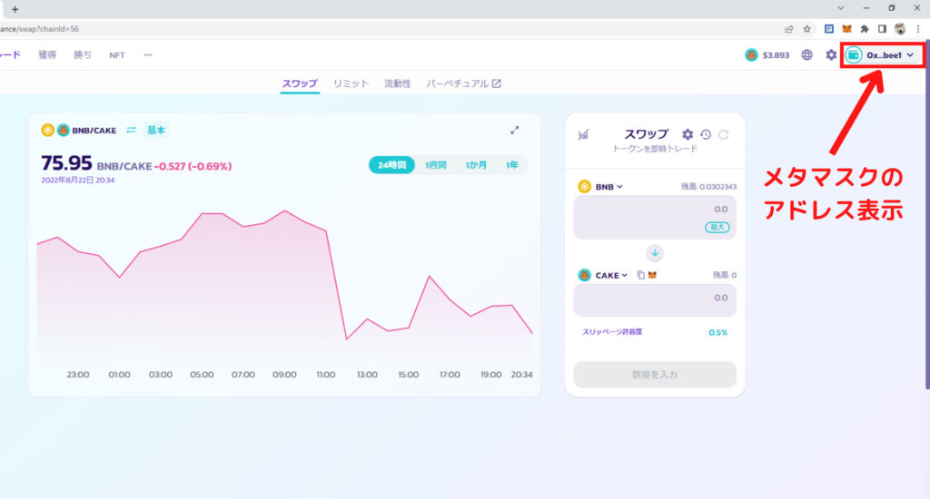Open the more options ellipsis menu
The height and width of the screenshot is (499, 930).
pos(148,54)
